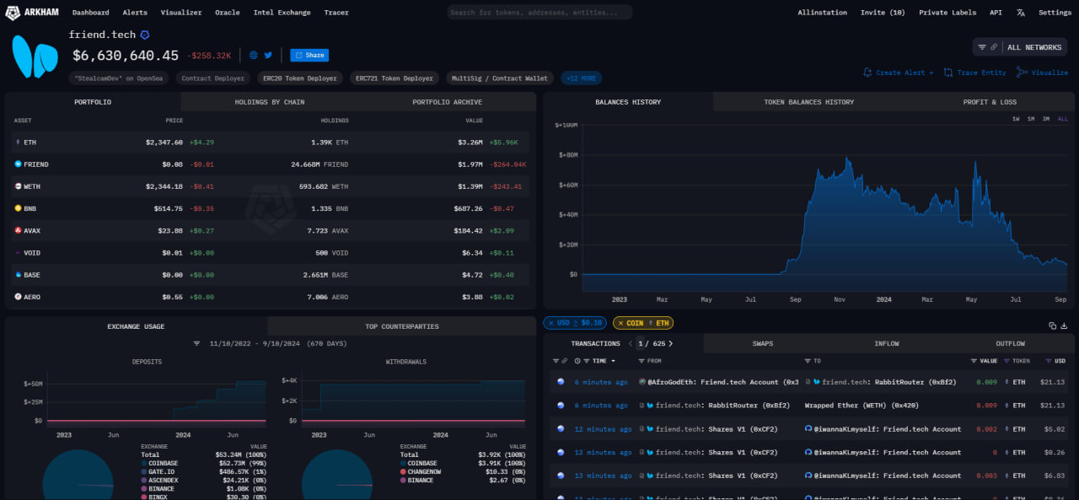Image resolution: width=1079 pixels, height=500 pixels.
Task: Go to next transactions page arrow
Action: [x=671, y=344]
